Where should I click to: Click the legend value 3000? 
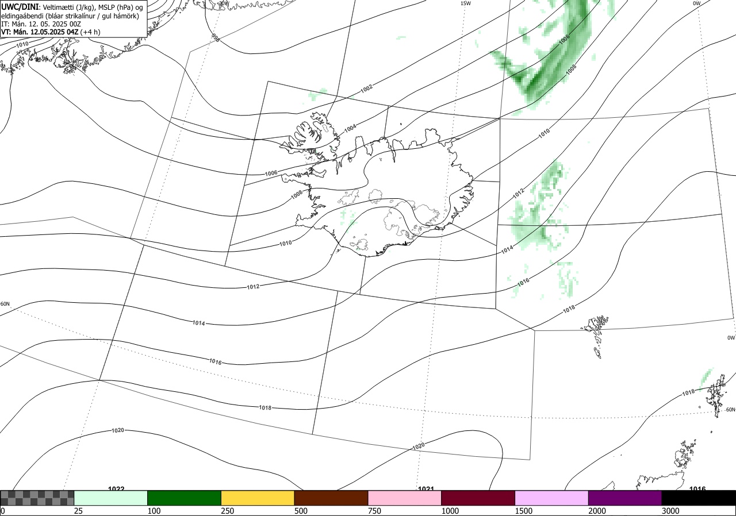click(x=670, y=511)
